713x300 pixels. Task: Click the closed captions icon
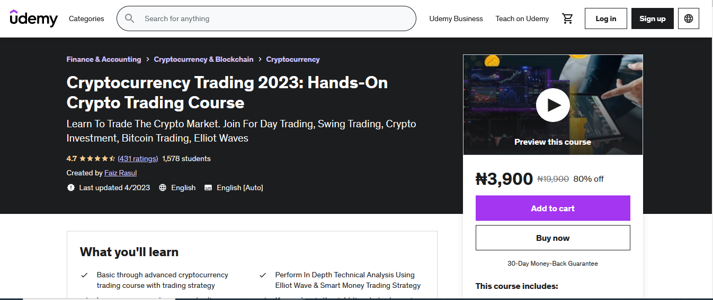point(208,187)
